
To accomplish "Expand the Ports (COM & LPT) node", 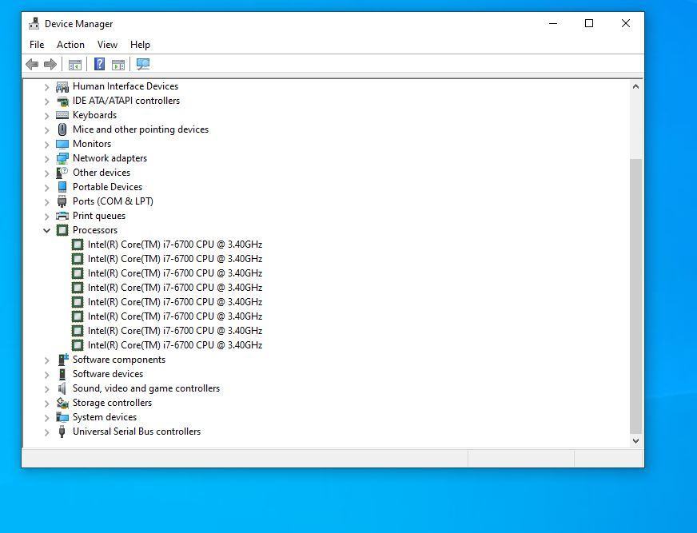I will tap(46, 202).
